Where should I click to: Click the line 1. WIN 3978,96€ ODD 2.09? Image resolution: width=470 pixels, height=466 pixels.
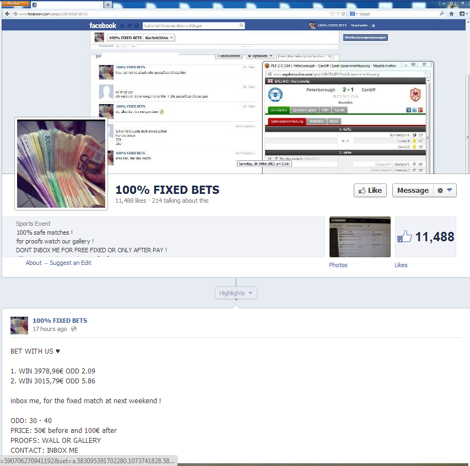[53, 371]
